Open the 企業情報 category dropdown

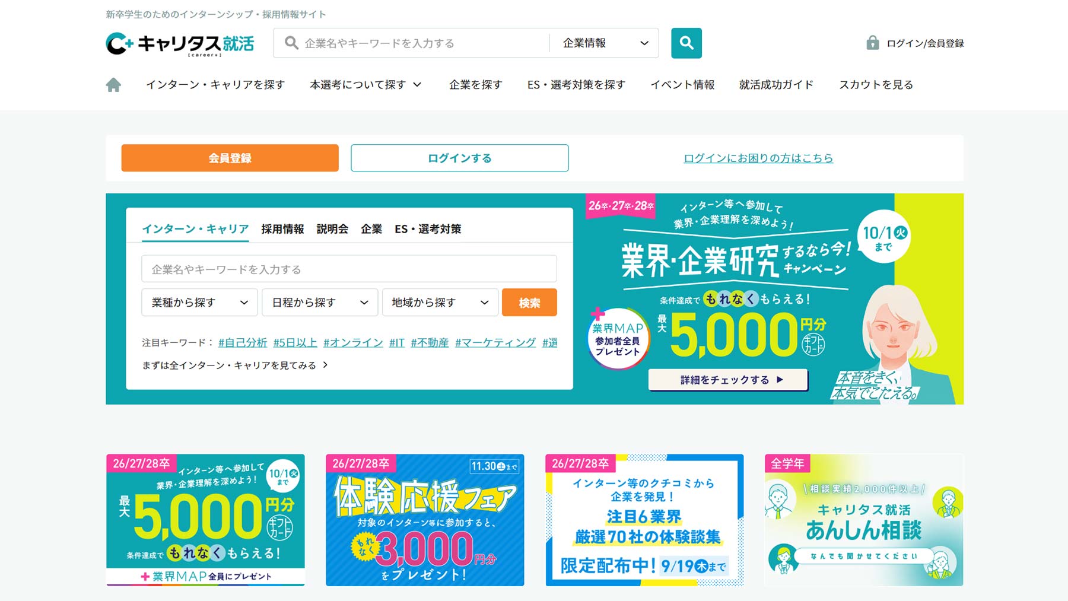[604, 43]
